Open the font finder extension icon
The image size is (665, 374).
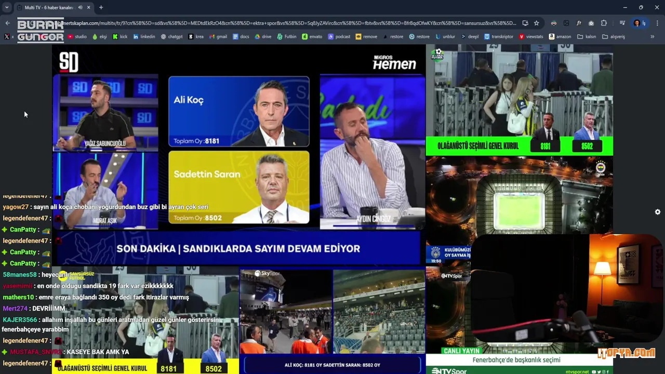point(579,23)
